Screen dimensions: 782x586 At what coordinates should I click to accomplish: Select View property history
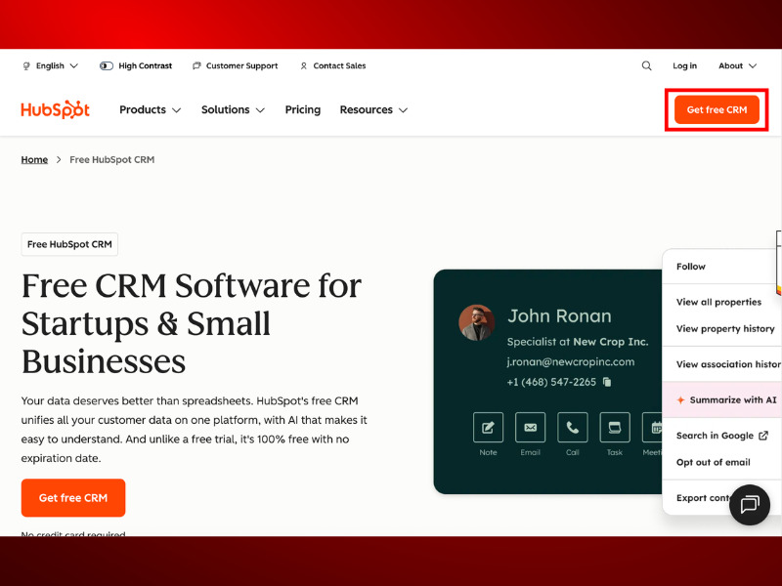tap(721, 329)
